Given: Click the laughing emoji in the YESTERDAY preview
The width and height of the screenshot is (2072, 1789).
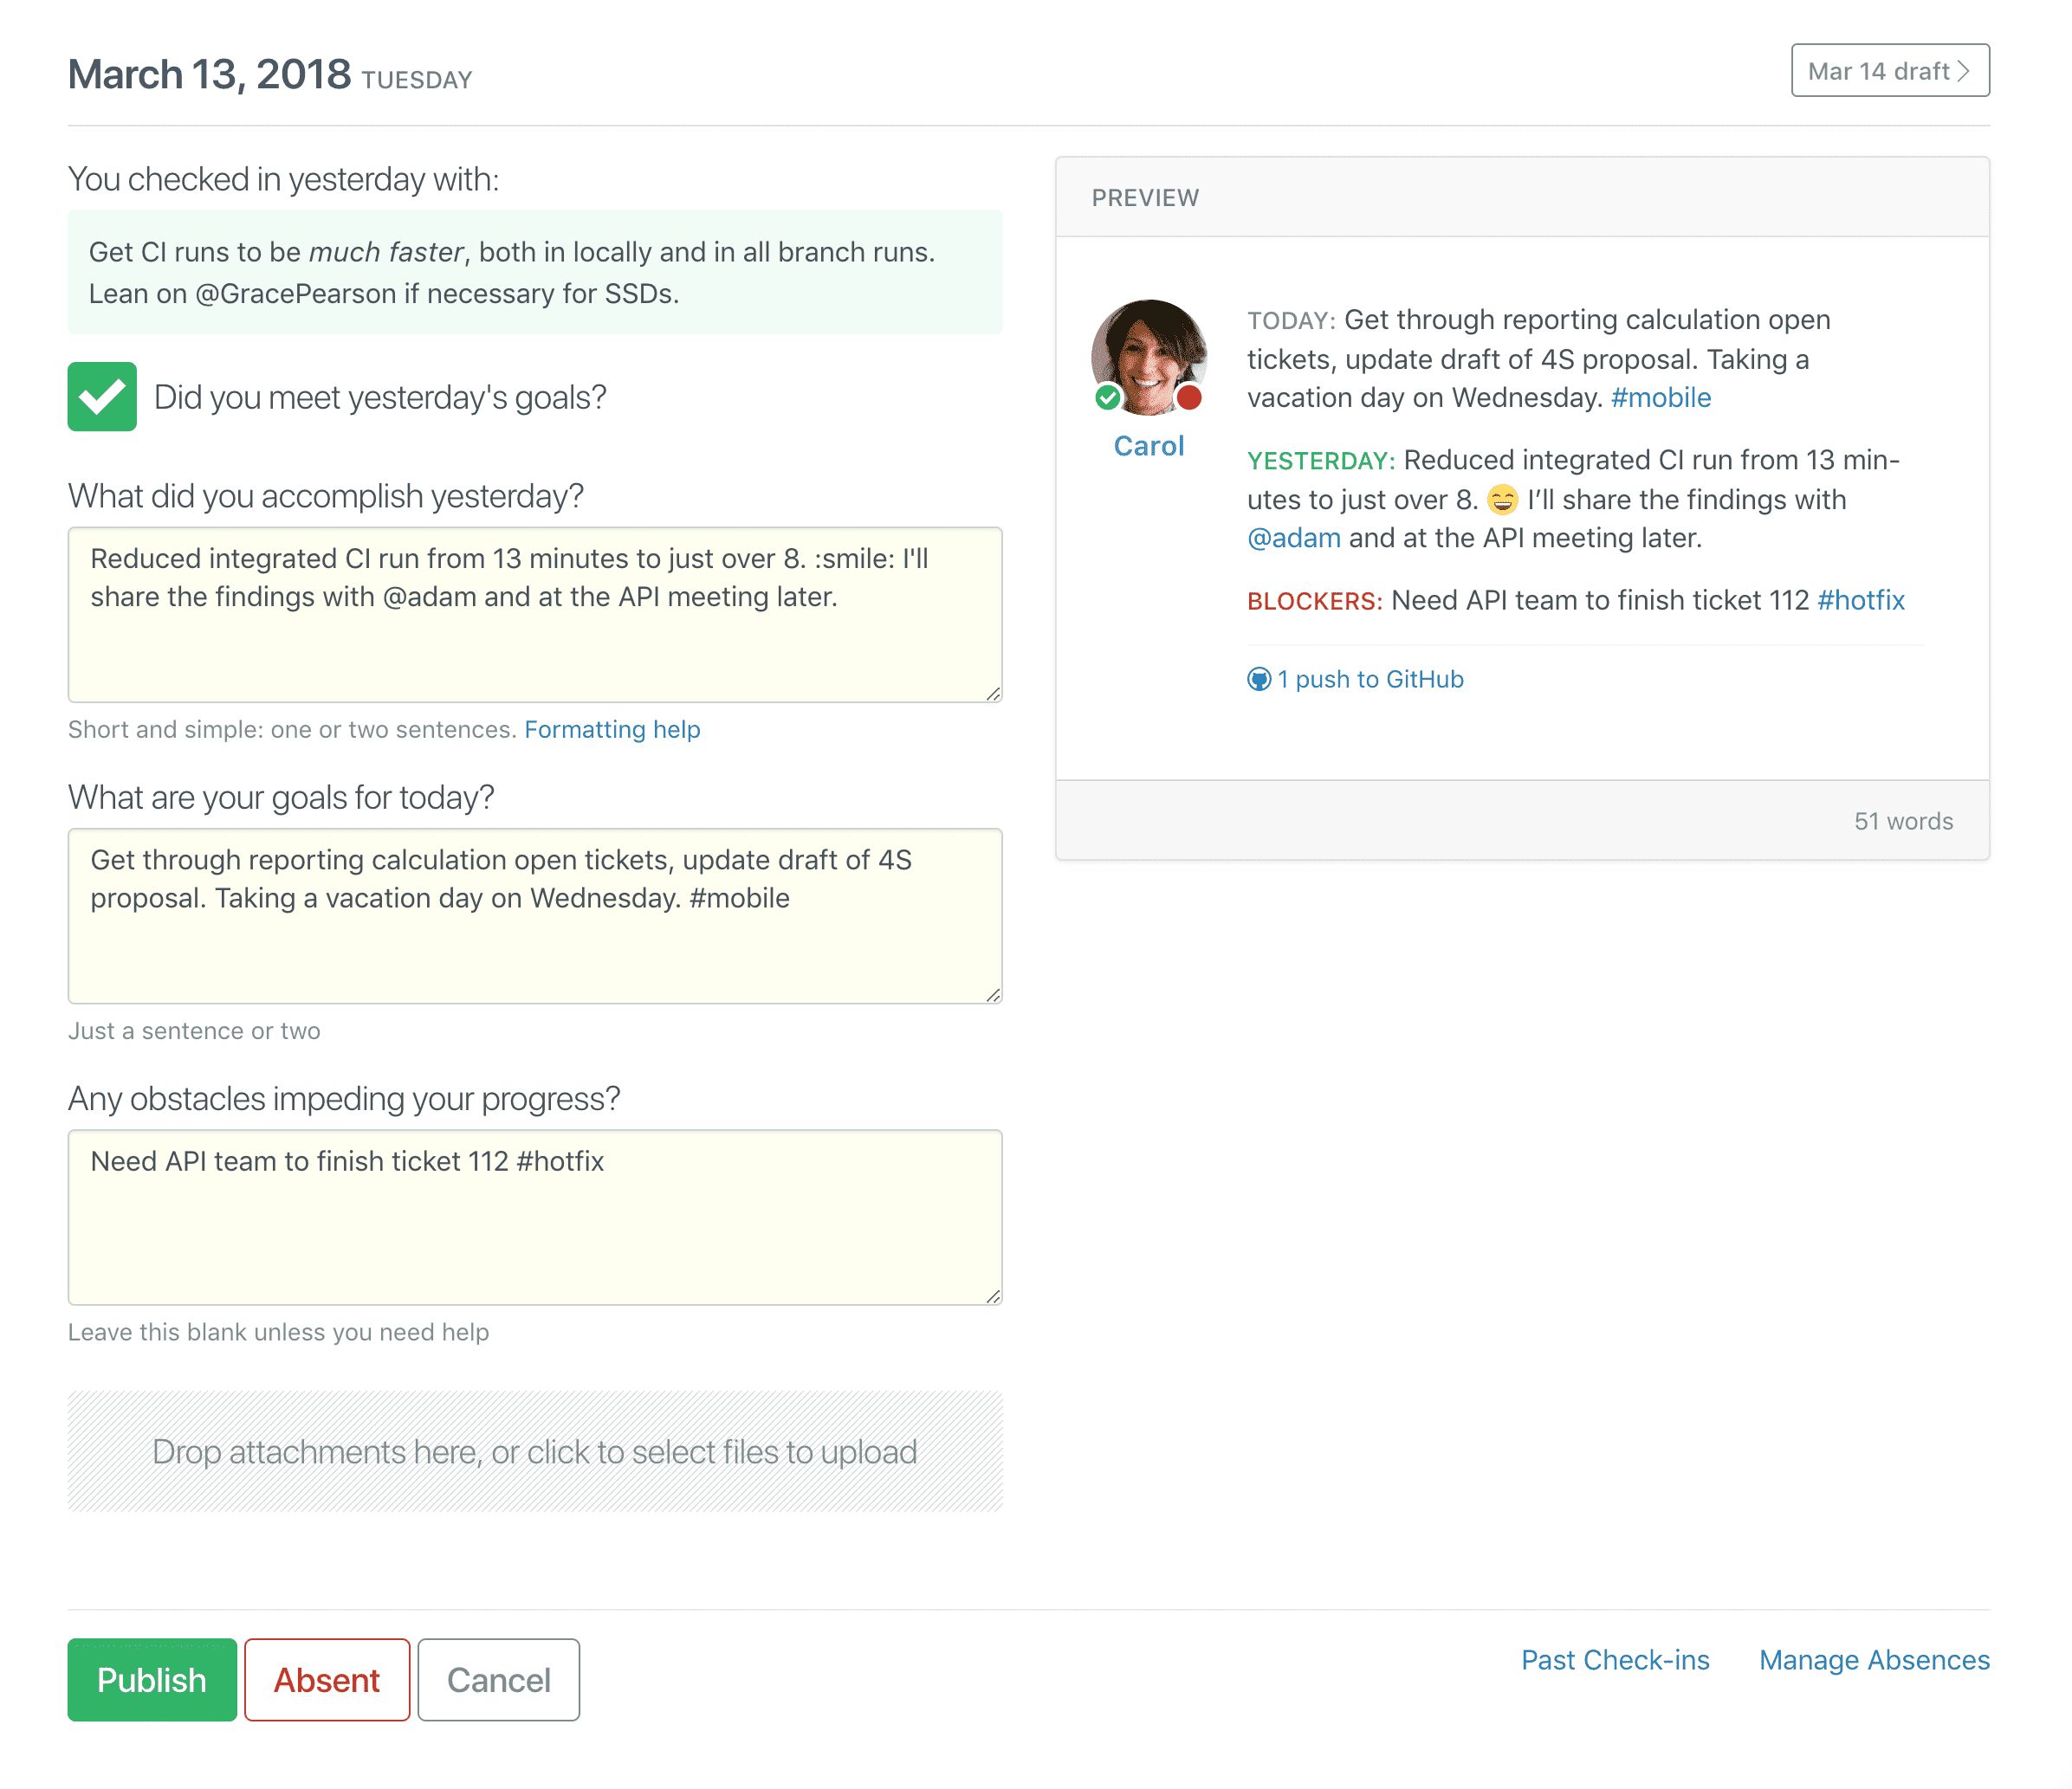Looking at the screenshot, I should 1502,500.
